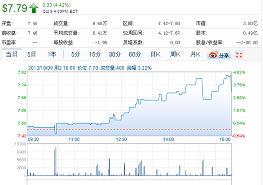Switch to the 1年 chart tab
Viewport: 263px width, 185px height.
tap(52, 54)
